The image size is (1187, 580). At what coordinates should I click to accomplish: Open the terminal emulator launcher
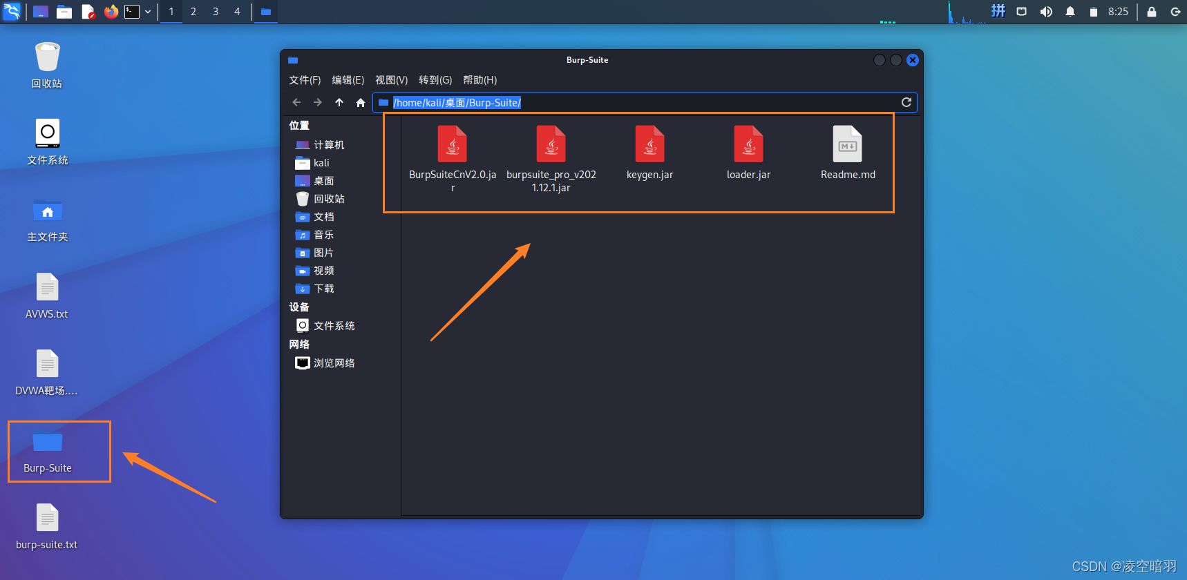click(x=132, y=12)
